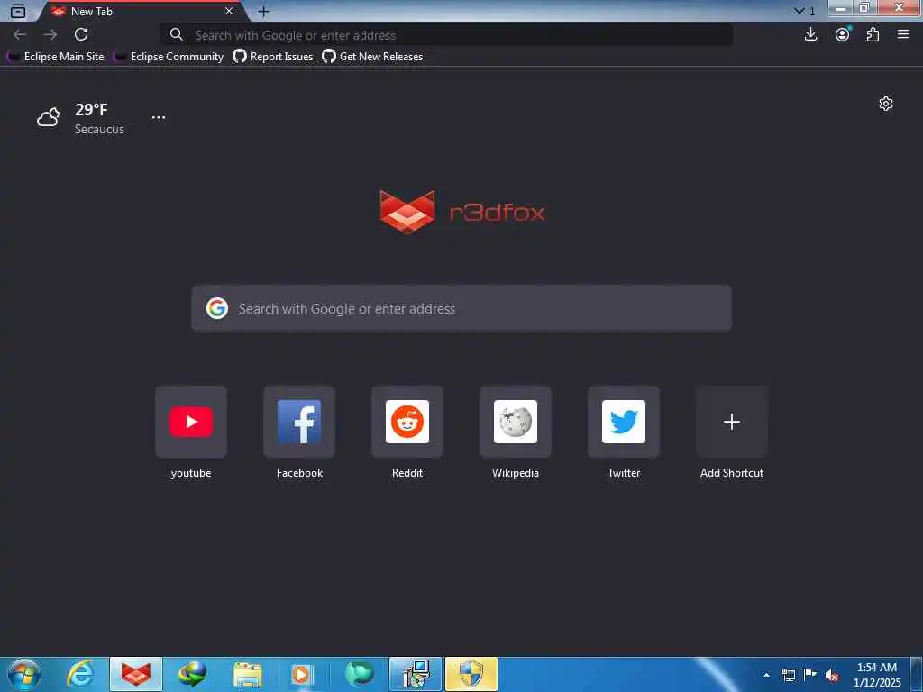Click the r3dfox logo on page
Screen dimensions: 923x692
click(x=462, y=212)
